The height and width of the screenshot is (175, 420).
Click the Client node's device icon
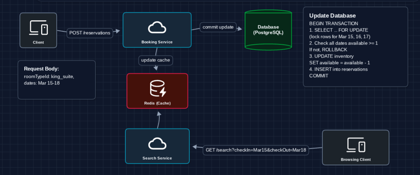click(38, 28)
